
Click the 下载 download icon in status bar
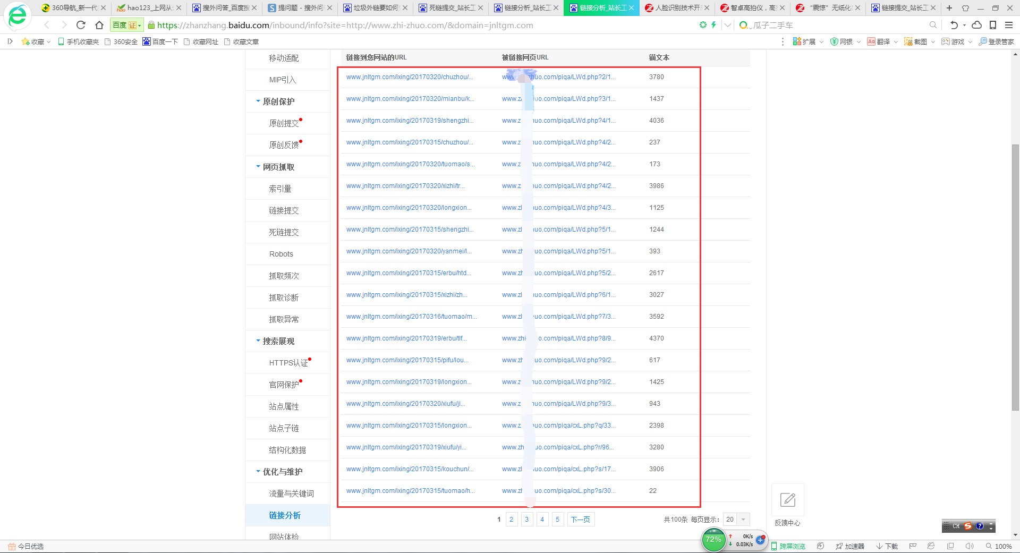pos(887,546)
